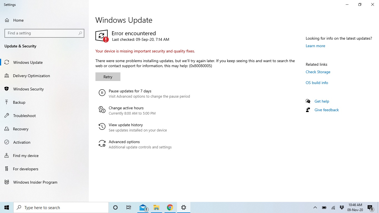
Task: Click the update error status icon
Action: [102, 36]
